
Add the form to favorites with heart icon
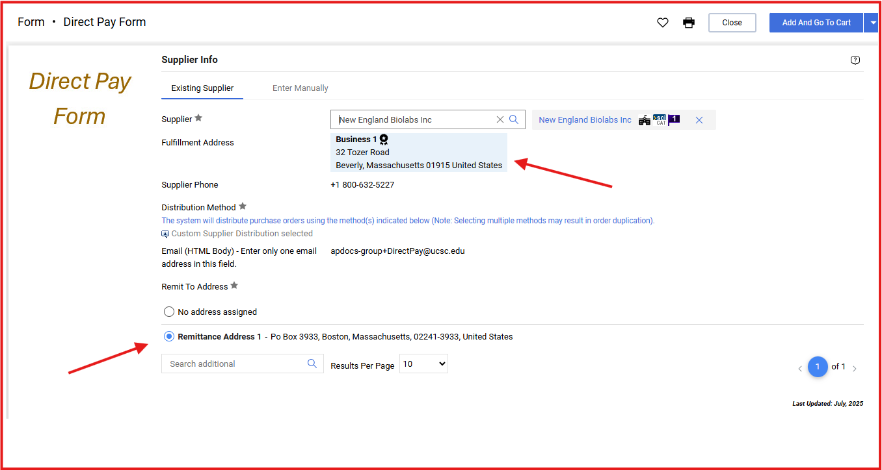[662, 23]
